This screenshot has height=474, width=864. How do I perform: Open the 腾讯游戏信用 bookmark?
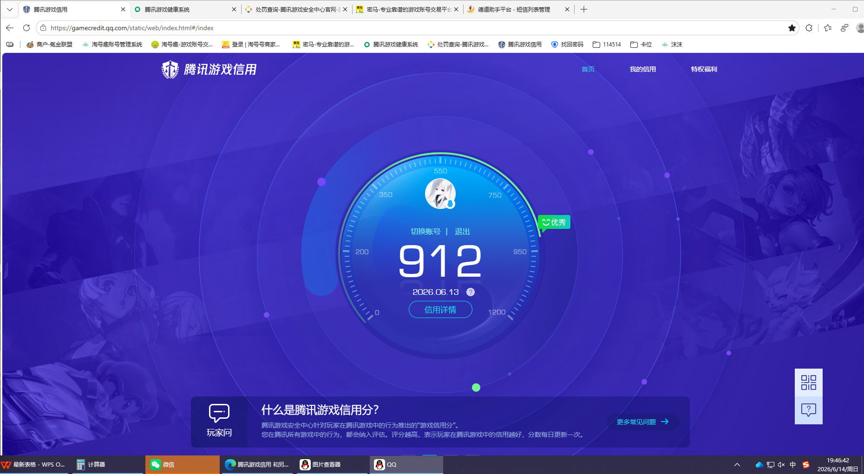pyautogui.click(x=520, y=45)
